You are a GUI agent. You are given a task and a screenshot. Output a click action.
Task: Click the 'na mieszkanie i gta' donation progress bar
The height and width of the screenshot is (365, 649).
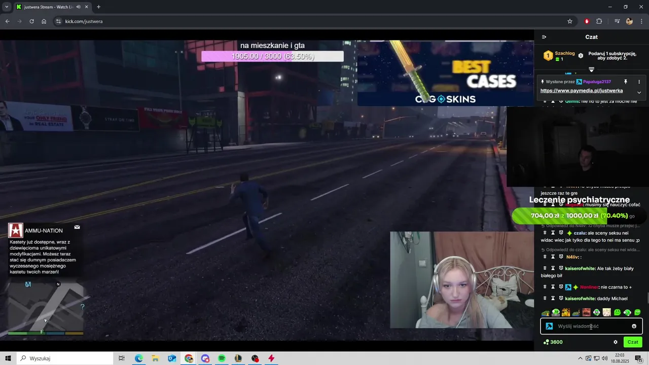pos(272,56)
